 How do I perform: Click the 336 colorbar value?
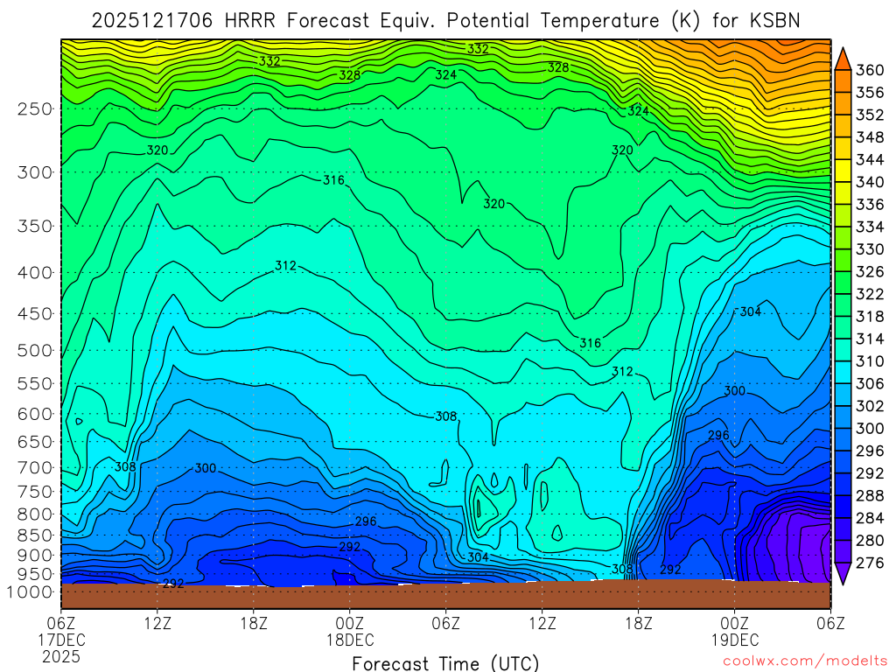point(870,205)
